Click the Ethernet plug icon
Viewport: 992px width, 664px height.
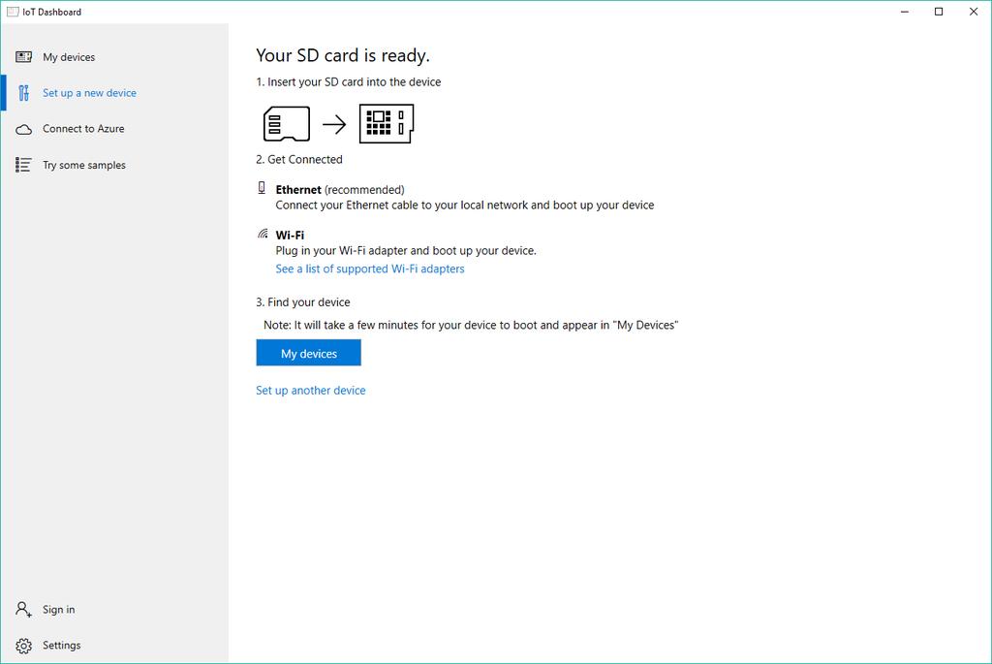coord(262,187)
